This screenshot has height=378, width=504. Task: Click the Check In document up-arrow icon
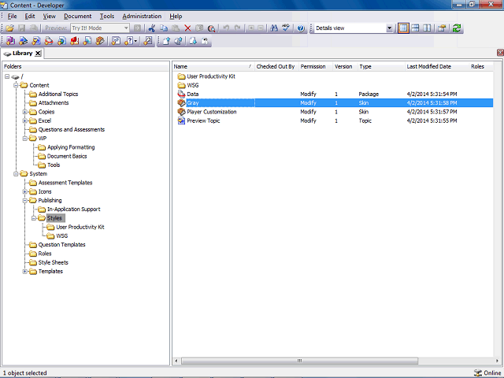pos(166,41)
